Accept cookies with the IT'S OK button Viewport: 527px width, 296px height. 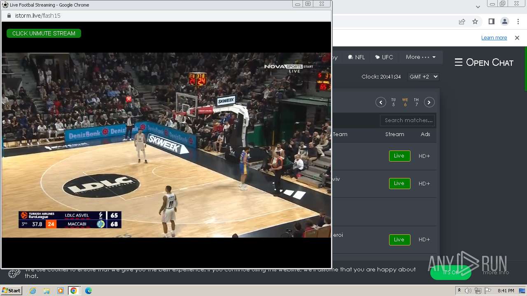(450, 272)
